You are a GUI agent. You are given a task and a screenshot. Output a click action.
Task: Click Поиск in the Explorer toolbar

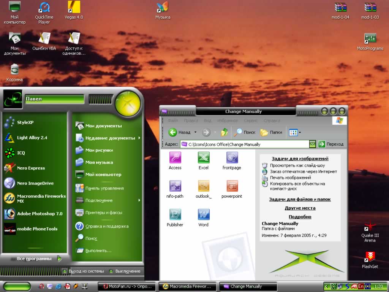(245, 132)
